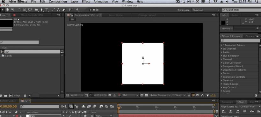Select the Rotation tool

coord(19,10)
